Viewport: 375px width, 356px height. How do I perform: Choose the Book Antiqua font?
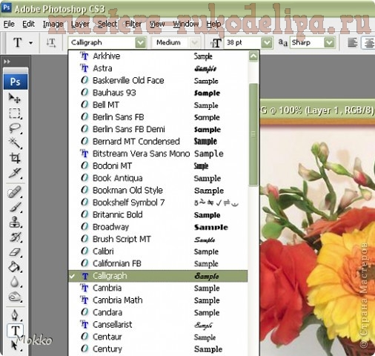tap(158, 178)
